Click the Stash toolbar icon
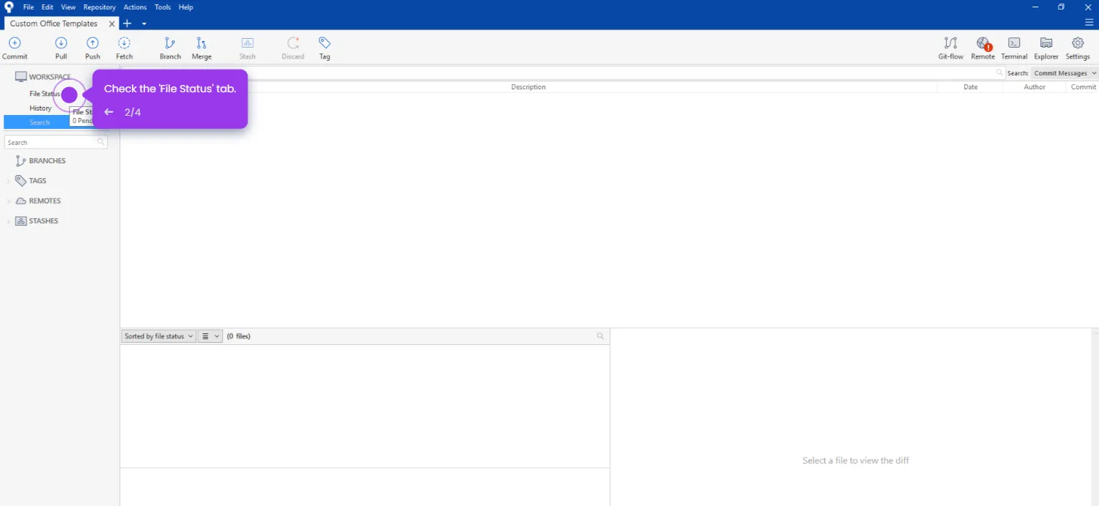 [248, 48]
